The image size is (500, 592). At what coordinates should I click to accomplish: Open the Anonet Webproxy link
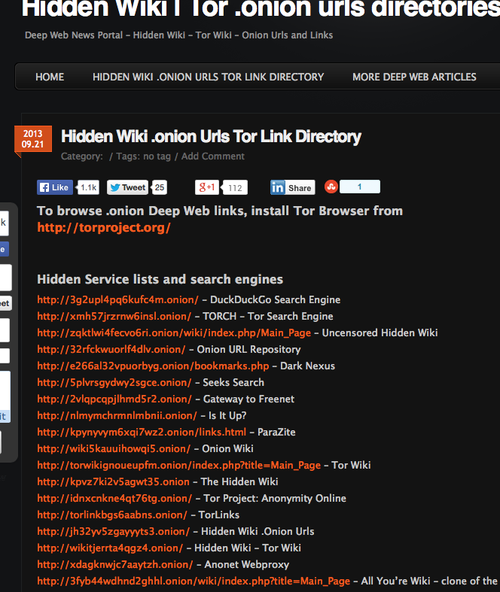115,565
